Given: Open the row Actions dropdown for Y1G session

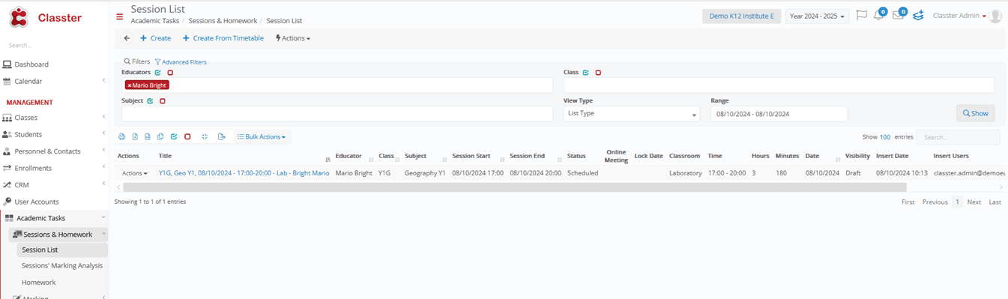Looking at the screenshot, I should [135, 173].
